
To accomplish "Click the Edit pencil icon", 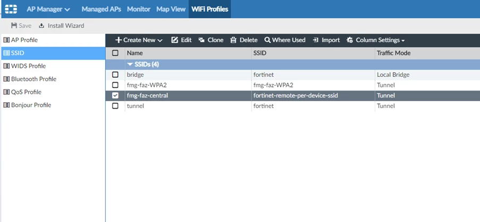I will 174,40.
